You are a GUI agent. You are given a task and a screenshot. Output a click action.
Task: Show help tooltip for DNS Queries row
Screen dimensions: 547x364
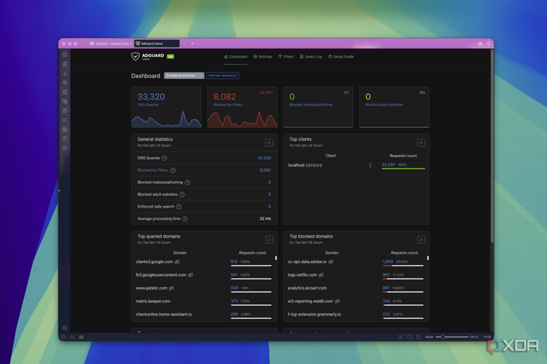pyautogui.click(x=165, y=158)
